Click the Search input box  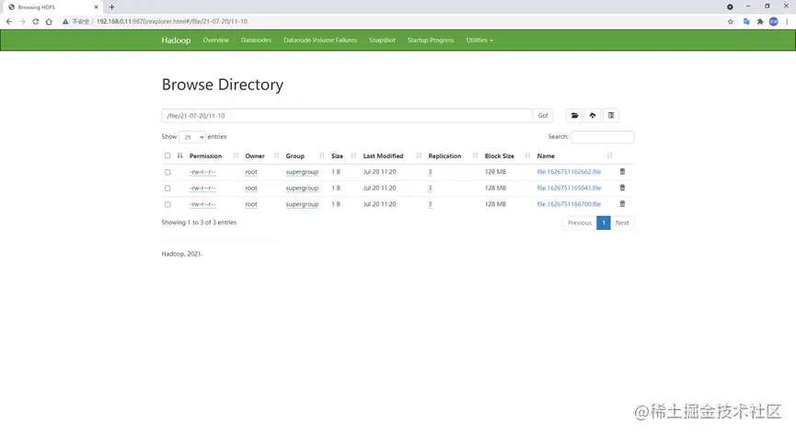[602, 137]
